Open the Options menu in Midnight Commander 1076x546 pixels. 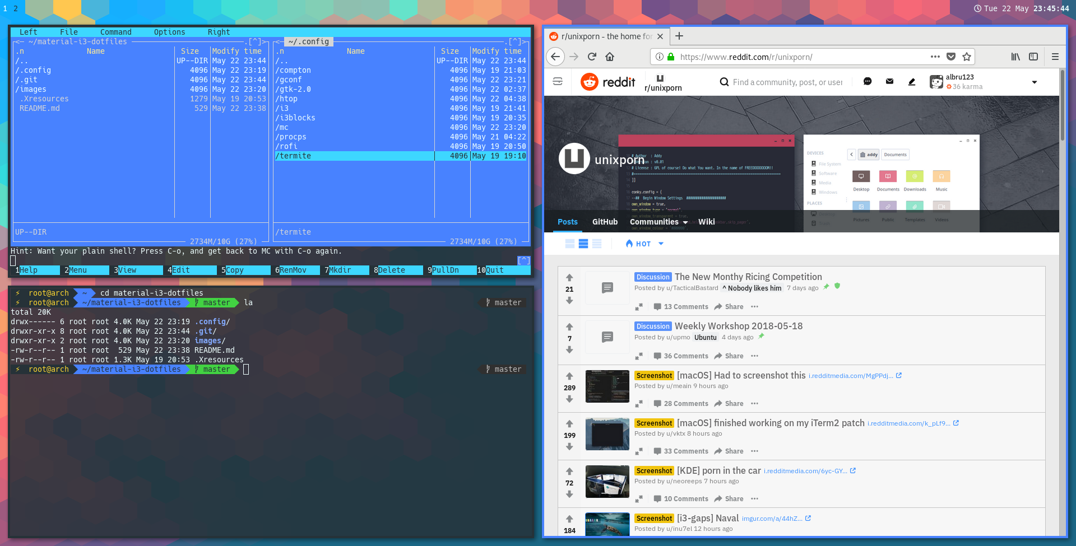pyautogui.click(x=170, y=32)
